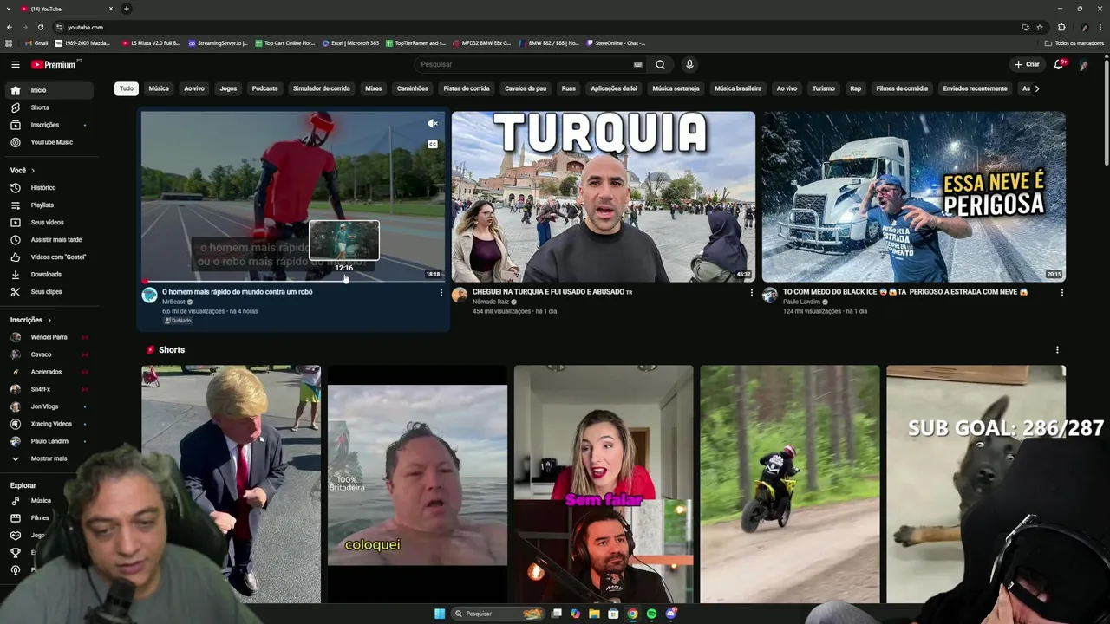1110x624 pixels.
Task: Open Nômade Raiz channel avatar
Action: [x=460, y=295]
